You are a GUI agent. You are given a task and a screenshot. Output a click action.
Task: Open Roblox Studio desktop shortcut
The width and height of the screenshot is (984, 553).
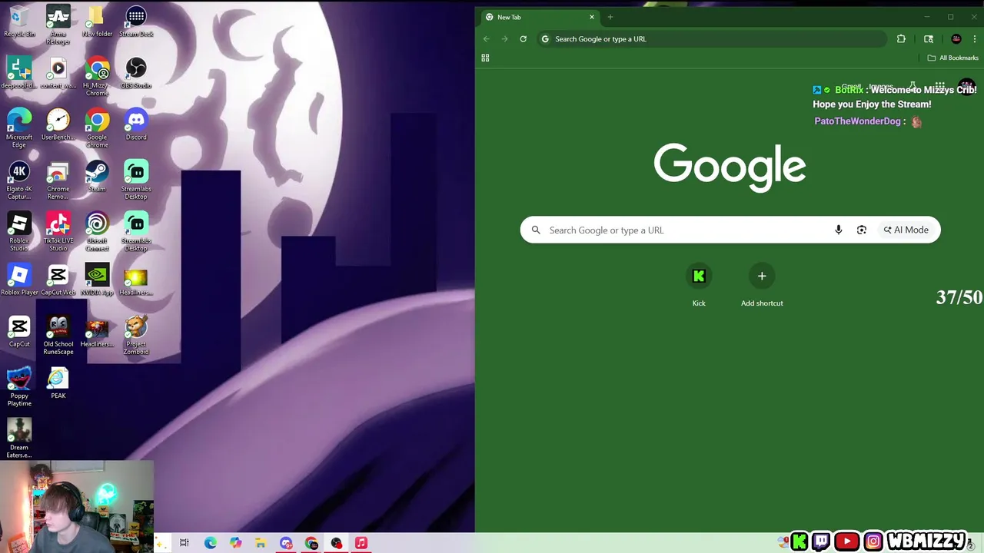19,232
